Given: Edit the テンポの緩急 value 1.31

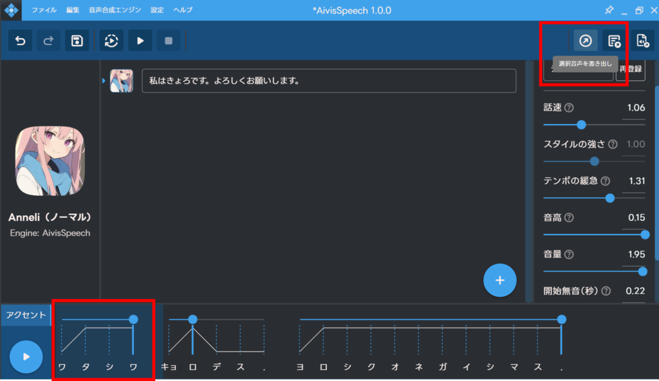Looking at the screenshot, I should [636, 181].
